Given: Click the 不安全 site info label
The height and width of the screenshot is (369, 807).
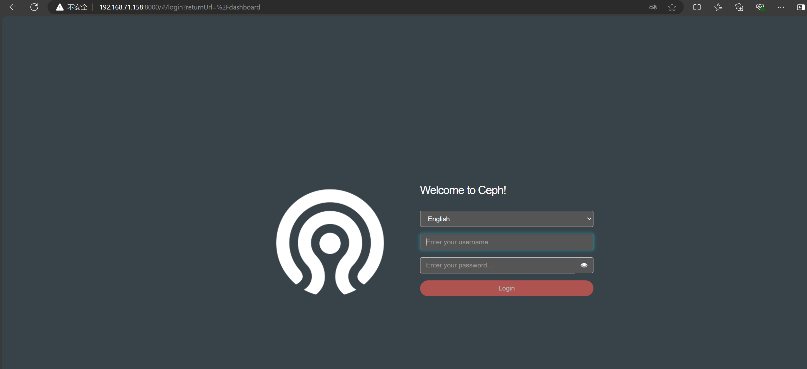Looking at the screenshot, I should [77, 7].
